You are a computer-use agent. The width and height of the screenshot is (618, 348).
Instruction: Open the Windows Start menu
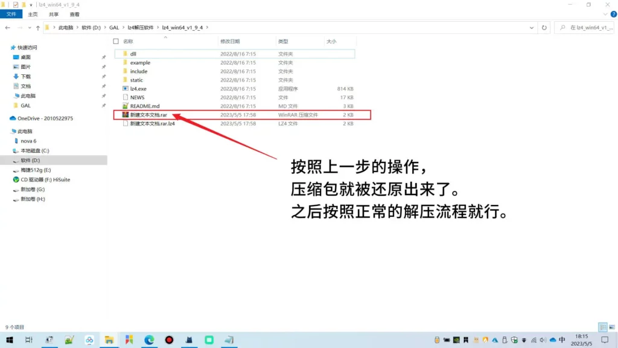click(x=10, y=340)
